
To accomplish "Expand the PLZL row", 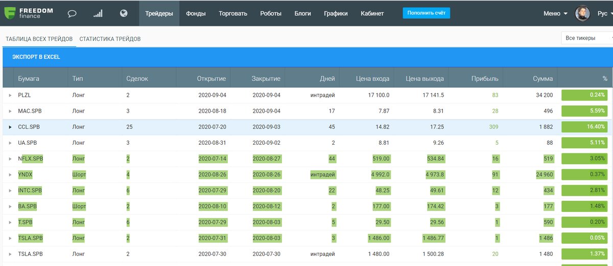I will 10,95.
